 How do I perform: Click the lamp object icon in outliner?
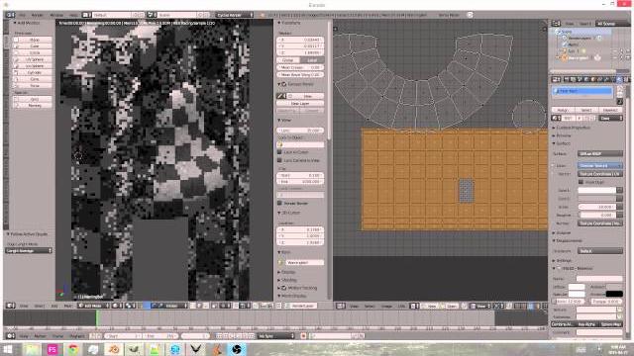(565, 51)
